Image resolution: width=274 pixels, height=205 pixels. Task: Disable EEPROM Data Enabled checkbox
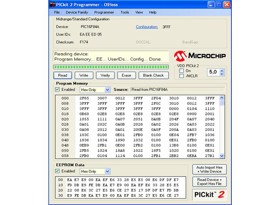(x=57, y=171)
